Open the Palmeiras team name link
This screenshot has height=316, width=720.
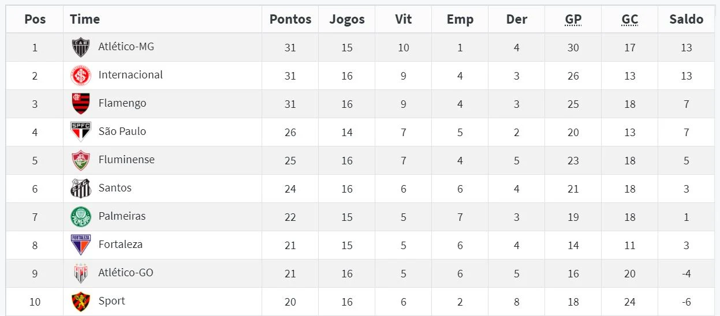tap(122, 216)
